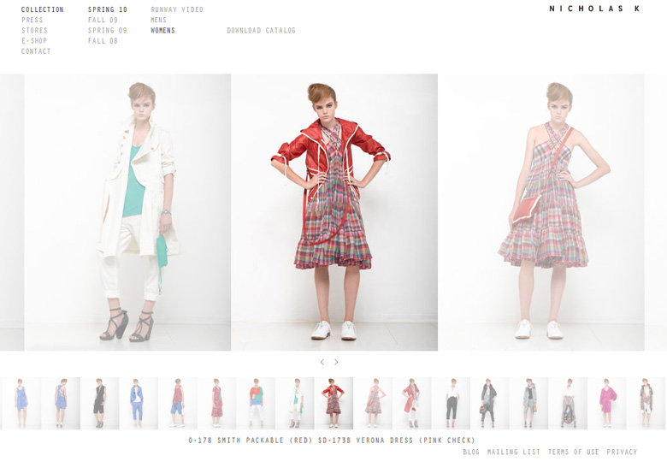Click the previous look arrow
667x473 pixels.
322,362
